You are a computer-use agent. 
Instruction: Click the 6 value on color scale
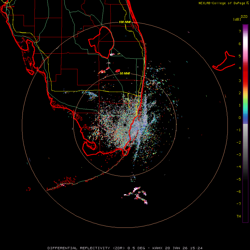click(x=240, y=44)
